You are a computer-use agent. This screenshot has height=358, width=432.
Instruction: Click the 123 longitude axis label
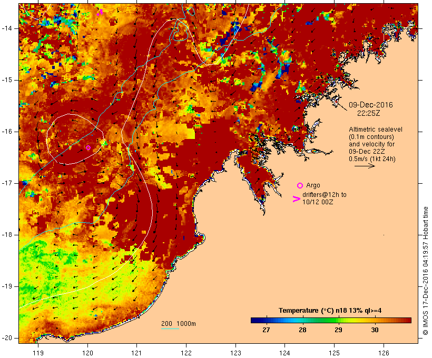[235, 353]
